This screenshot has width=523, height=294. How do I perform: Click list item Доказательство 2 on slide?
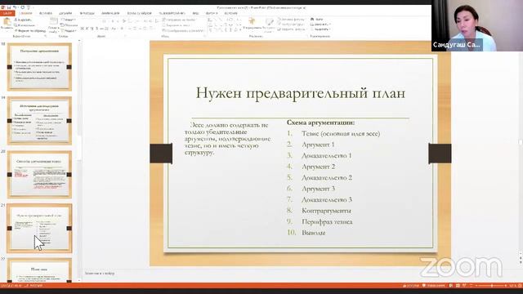click(x=327, y=177)
